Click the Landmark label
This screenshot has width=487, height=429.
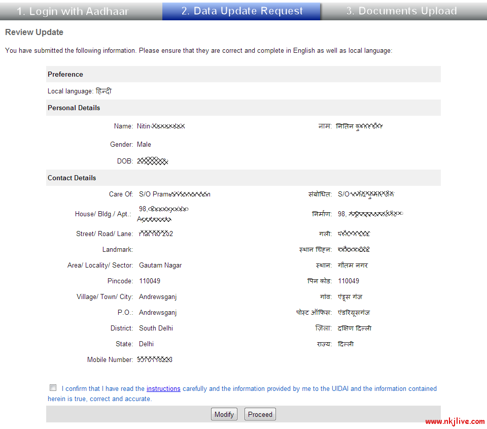pos(118,250)
